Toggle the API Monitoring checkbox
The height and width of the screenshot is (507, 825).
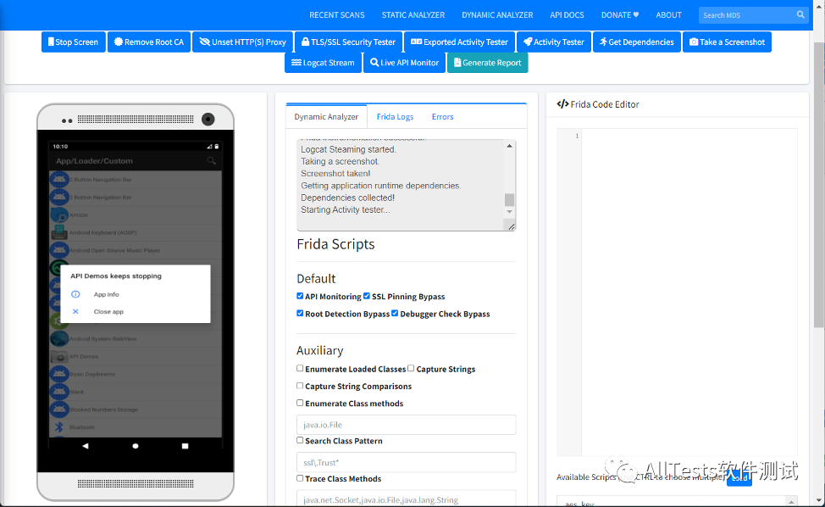(300, 296)
